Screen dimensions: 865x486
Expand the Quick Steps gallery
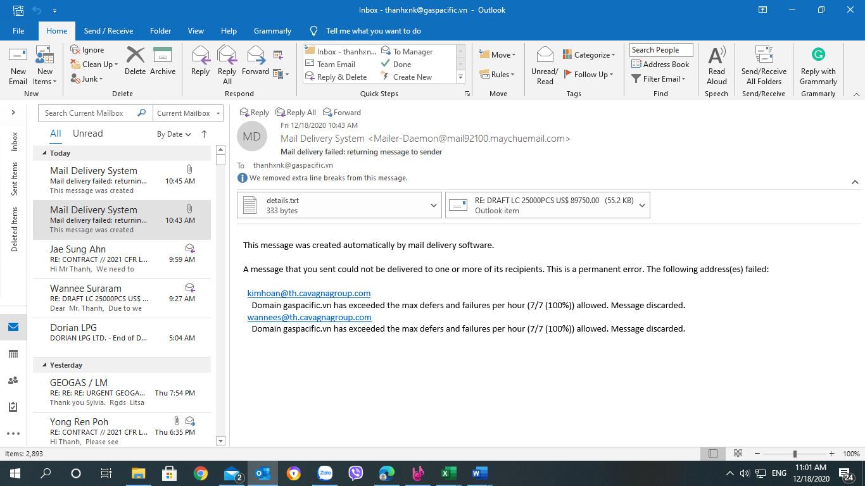(460, 77)
